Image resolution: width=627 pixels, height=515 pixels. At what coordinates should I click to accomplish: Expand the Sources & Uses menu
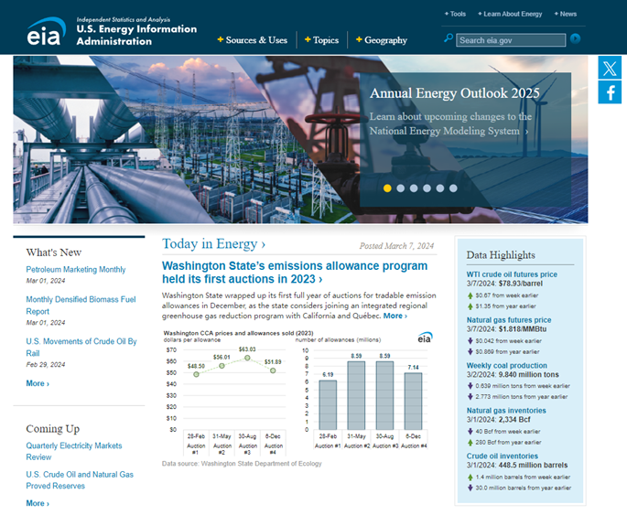pyautogui.click(x=253, y=40)
